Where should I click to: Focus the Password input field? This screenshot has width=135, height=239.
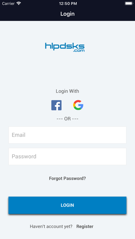(67, 156)
